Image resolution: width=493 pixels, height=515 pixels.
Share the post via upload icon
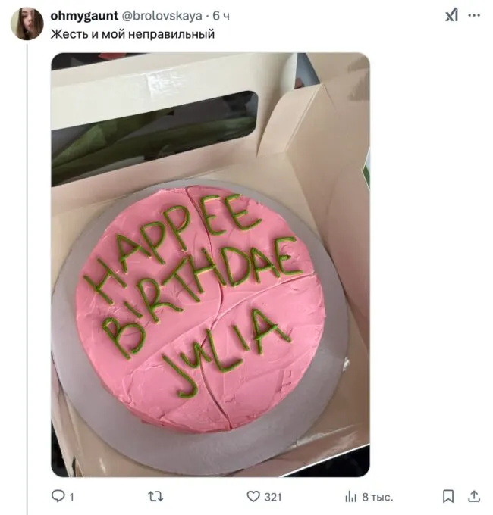tap(474, 496)
